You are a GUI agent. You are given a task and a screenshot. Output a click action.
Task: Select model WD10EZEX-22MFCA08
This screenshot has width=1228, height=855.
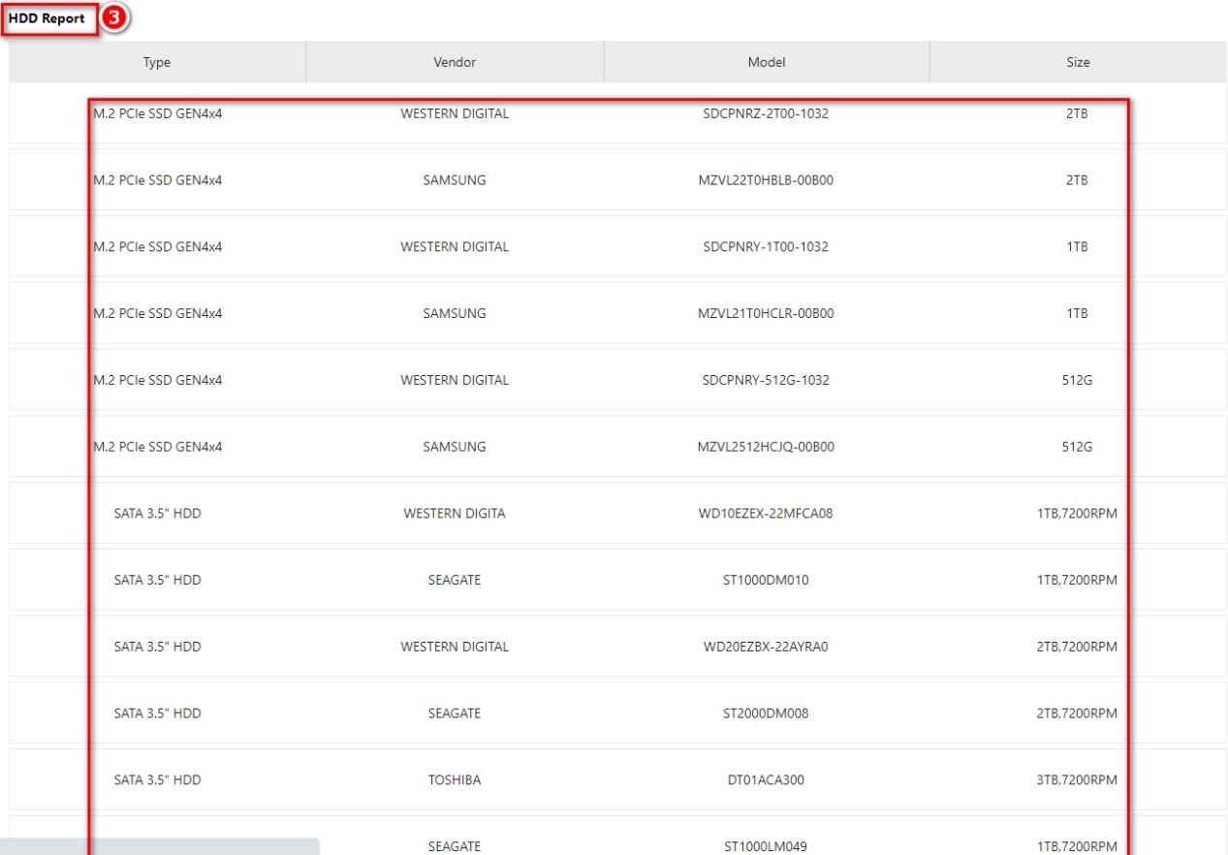click(x=766, y=514)
